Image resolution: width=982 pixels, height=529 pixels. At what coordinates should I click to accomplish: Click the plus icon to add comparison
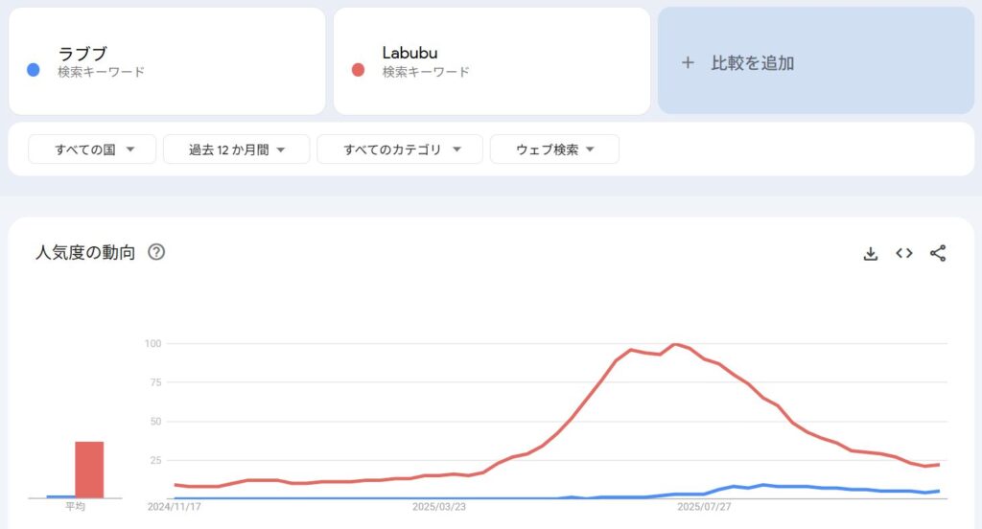pyautogui.click(x=687, y=63)
